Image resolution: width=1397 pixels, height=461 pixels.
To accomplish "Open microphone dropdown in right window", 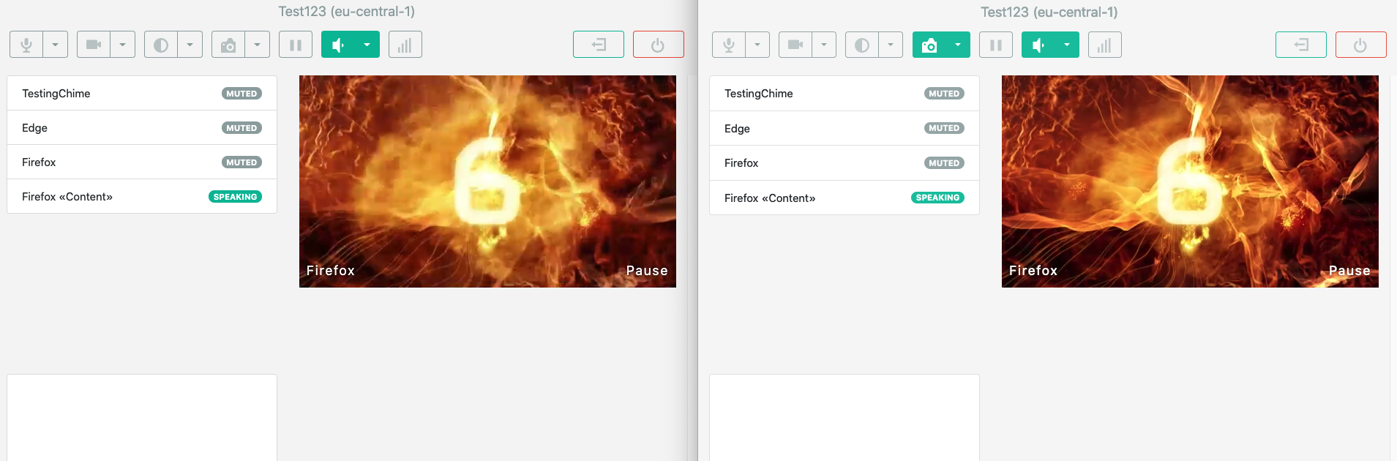I will click(x=757, y=45).
